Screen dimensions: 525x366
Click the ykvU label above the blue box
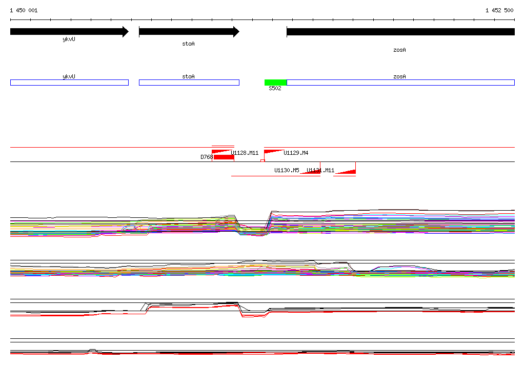tap(69, 77)
